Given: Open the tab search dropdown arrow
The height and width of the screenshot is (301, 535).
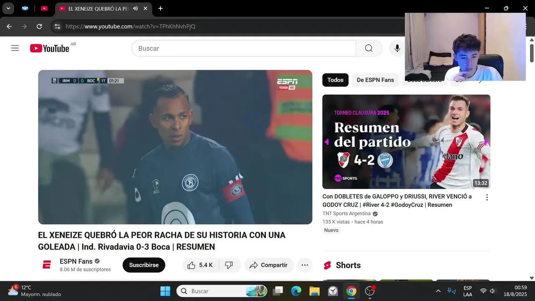Looking at the screenshot, I should pyautogui.click(x=8, y=8).
